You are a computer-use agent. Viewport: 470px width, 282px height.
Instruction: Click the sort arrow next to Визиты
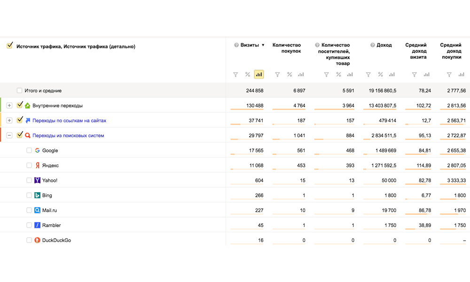click(x=263, y=45)
